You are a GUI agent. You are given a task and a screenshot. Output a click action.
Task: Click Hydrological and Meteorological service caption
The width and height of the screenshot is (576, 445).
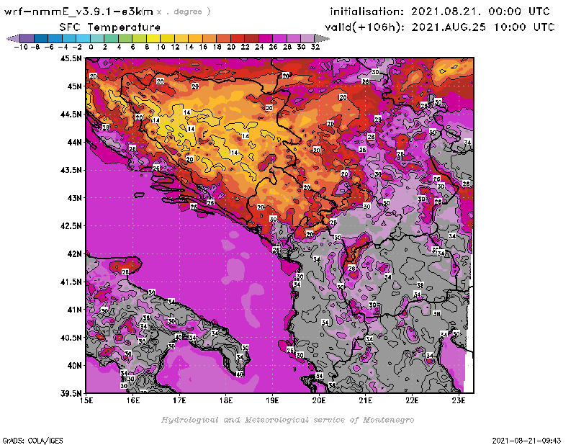coord(287,419)
